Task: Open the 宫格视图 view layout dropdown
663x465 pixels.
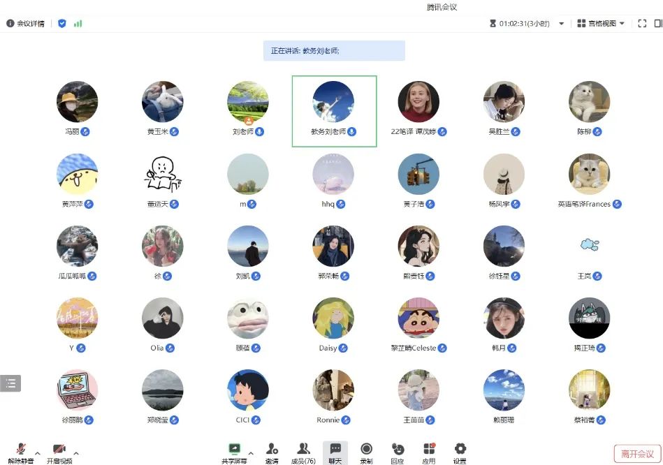Action: tap(601, 23)
